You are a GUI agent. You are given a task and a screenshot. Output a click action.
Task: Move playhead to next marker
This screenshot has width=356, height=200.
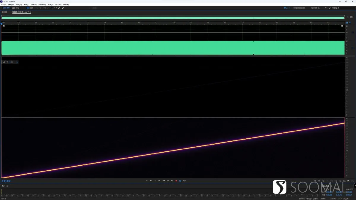point(172,181)
